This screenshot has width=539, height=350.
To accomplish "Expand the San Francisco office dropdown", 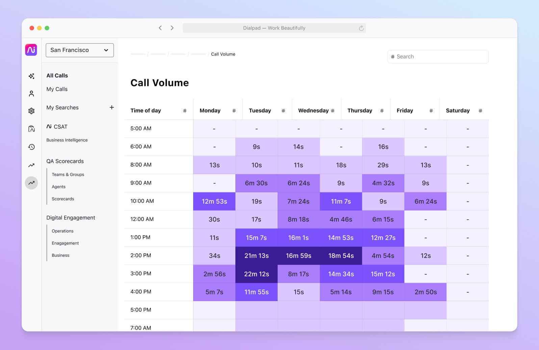I will 80,50.
